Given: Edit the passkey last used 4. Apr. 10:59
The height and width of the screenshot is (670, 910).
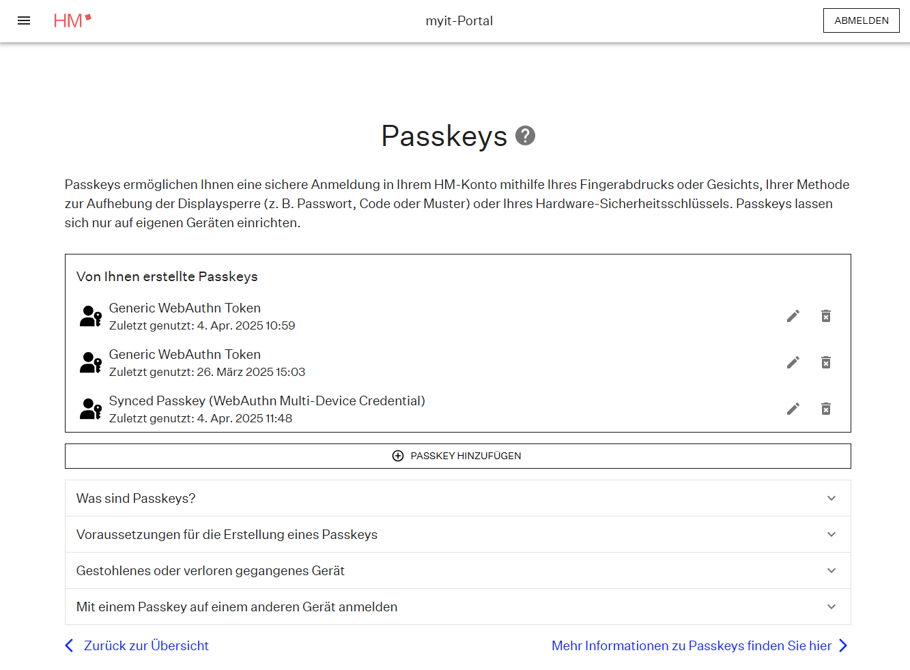Looking at the screenshot, I should tap(793, 316).
